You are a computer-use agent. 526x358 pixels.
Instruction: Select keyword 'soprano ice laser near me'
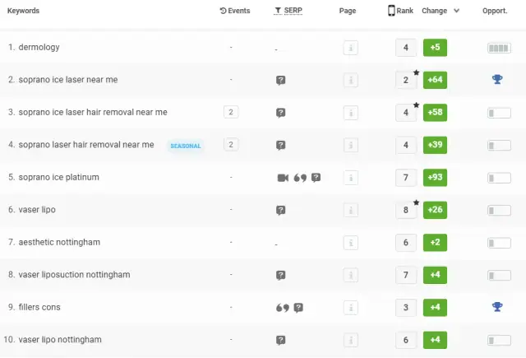[x=68, y=80]
